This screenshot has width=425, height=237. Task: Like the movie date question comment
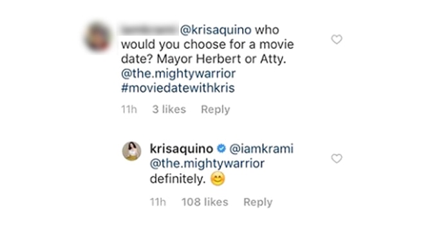[x=337, y=39]
